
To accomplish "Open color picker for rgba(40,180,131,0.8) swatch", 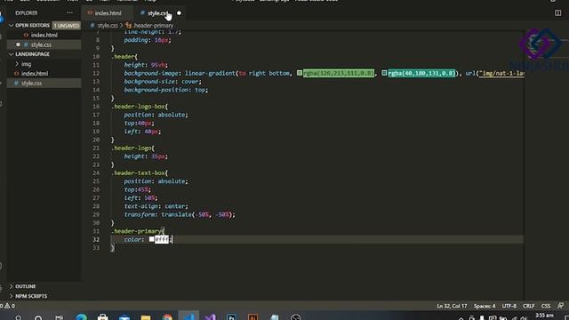I will tap(384, 73).
